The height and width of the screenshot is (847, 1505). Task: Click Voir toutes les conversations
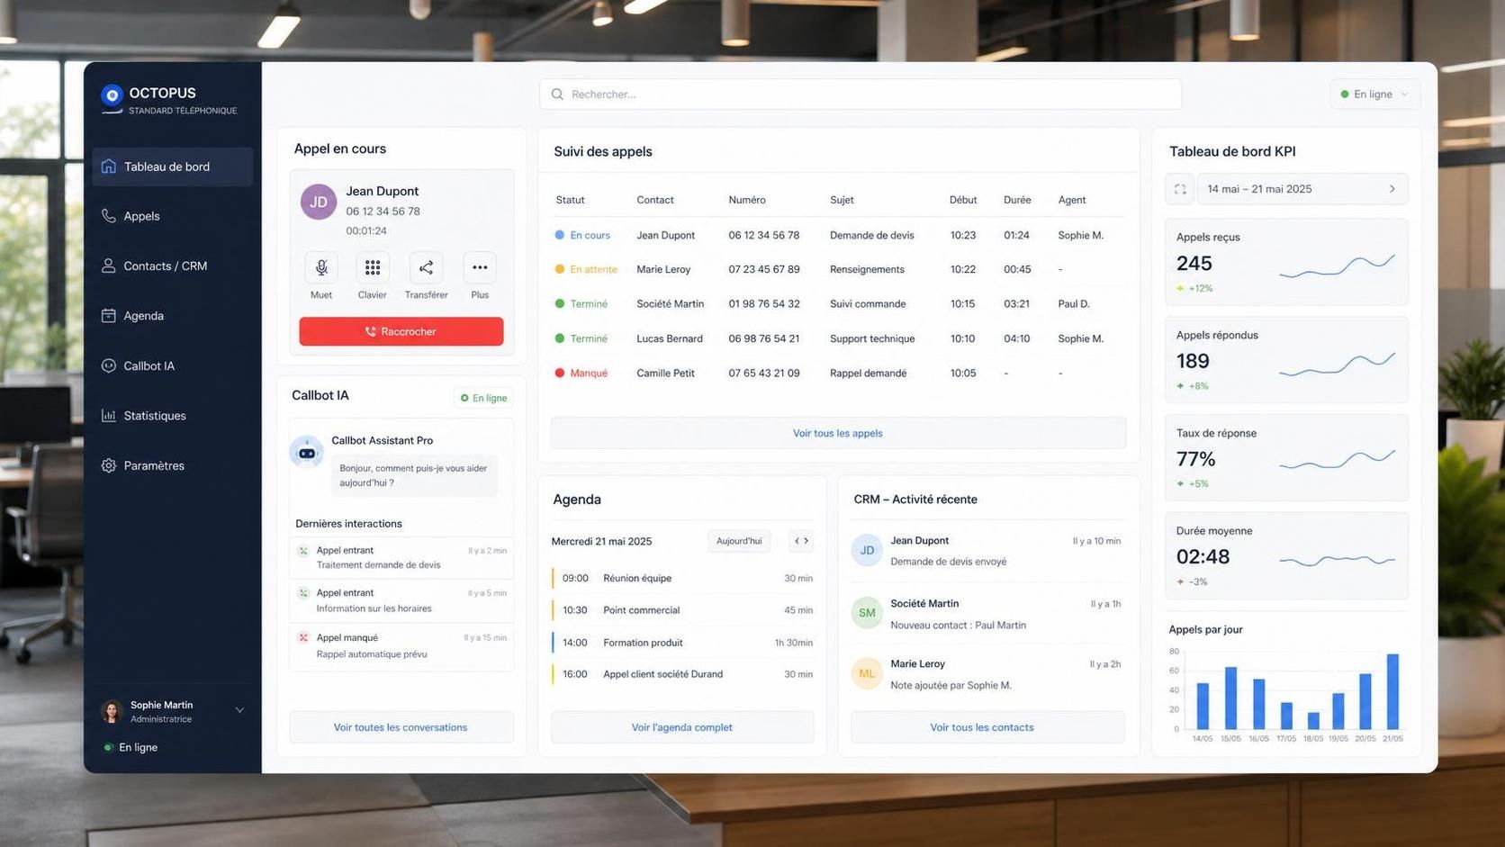[x=401, y=727]
